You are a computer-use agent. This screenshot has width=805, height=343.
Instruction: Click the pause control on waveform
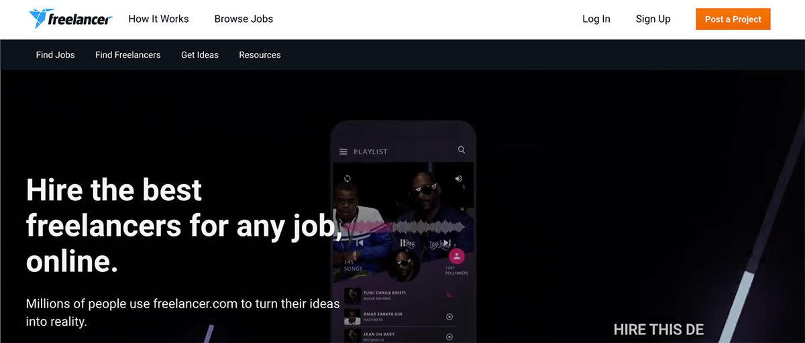click(x=403, y=243)
